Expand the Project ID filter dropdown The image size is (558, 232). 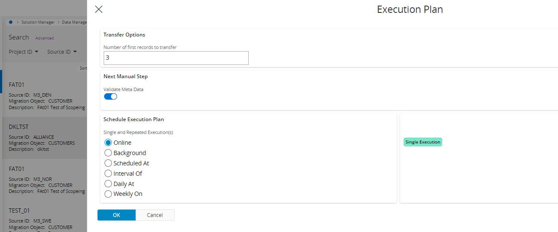pyautogui.click(x=23, y=52)
